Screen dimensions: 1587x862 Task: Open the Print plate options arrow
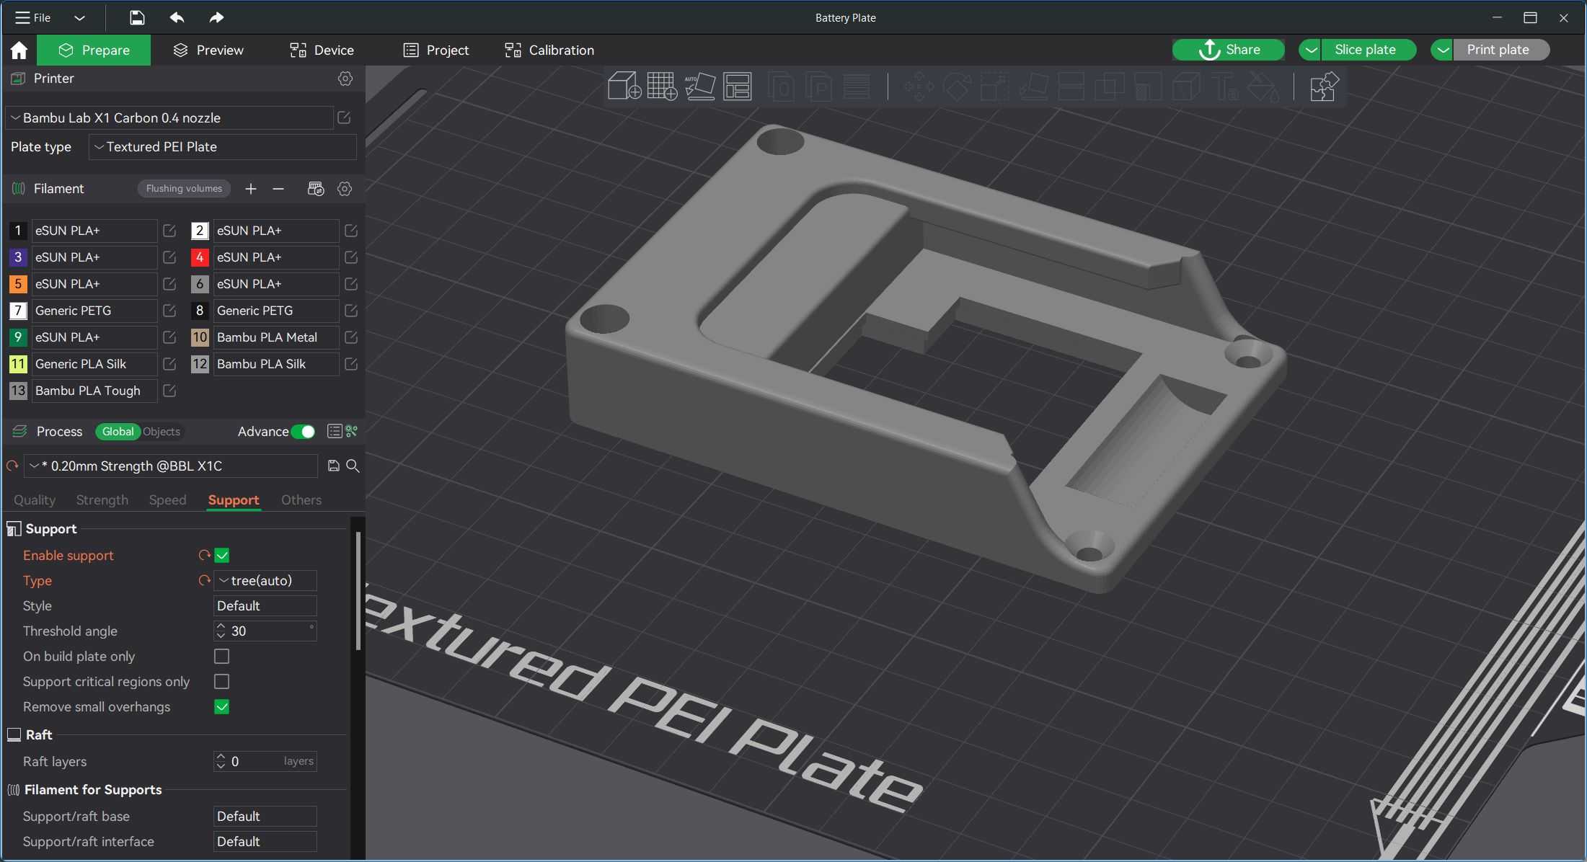click(1441, 50)
